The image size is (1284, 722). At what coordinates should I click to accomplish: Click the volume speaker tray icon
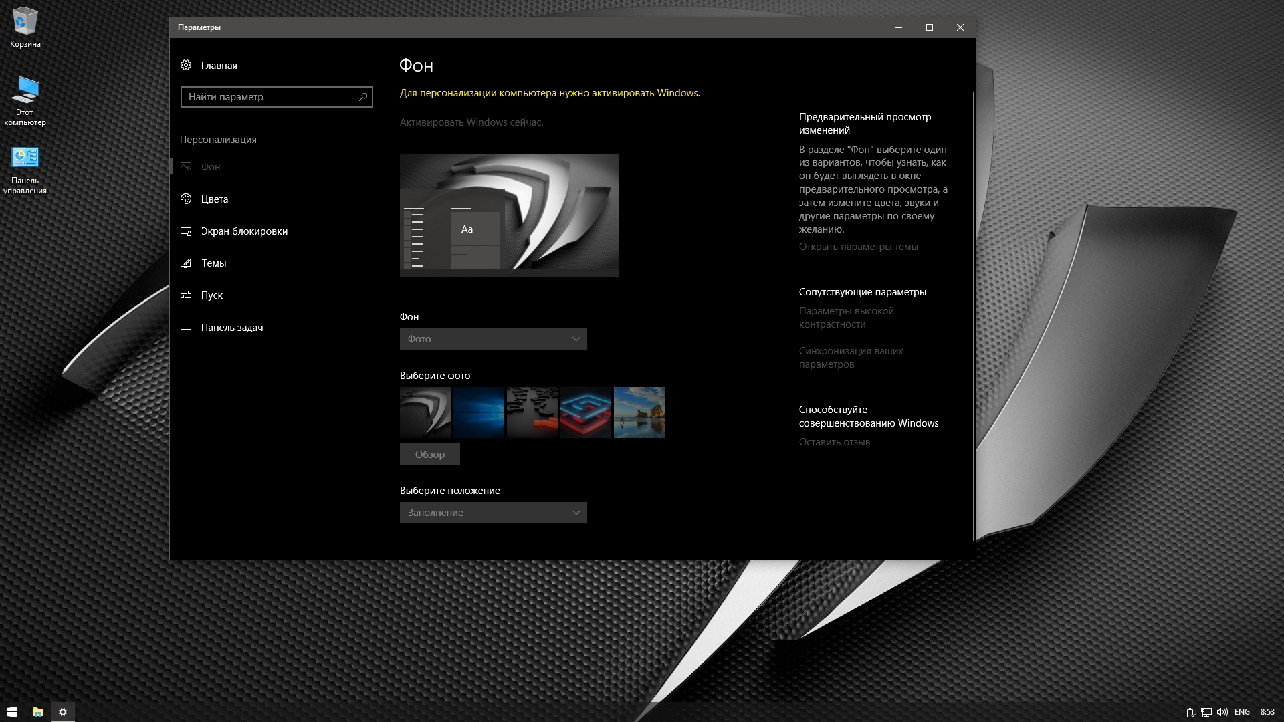point(1222,712)
